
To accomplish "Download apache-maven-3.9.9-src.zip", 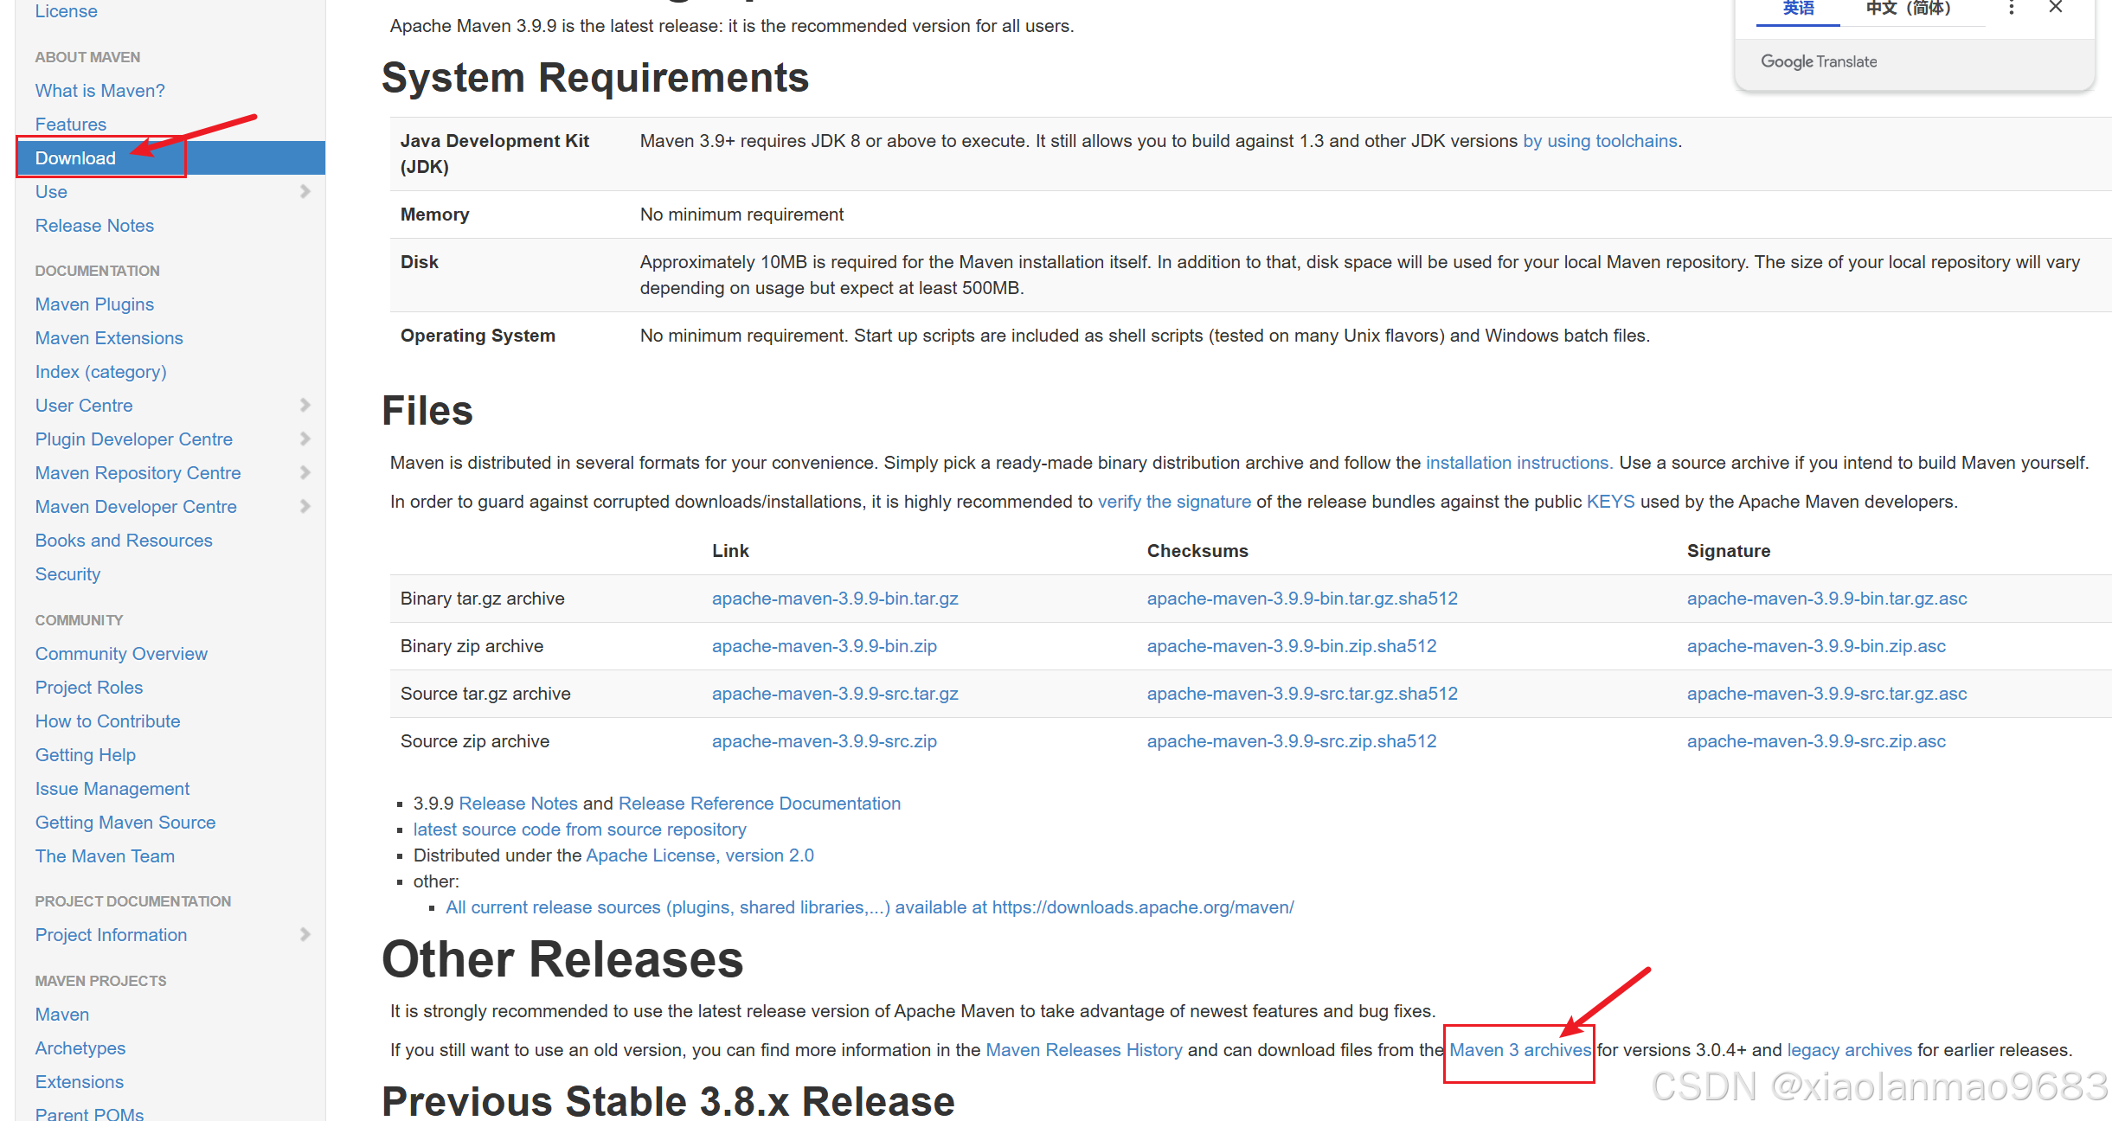I will click(x=825, y=741).
